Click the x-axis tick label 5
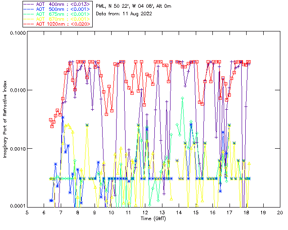288x230 pixels. [27, 212]
